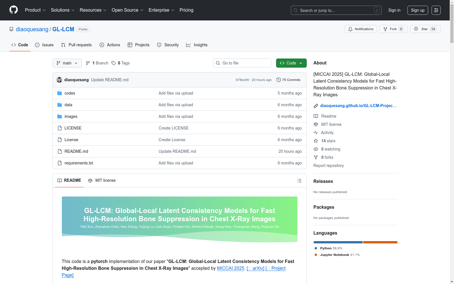Click the branch icon beside 1 Branch
Image resolution: width=454 pixels, height=284 pixels.
pos(88,63)
